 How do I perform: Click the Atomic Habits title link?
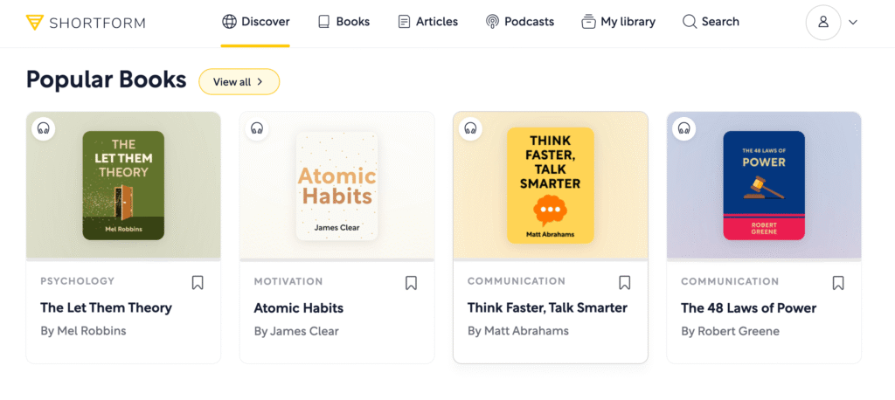(x=299, y=308)
